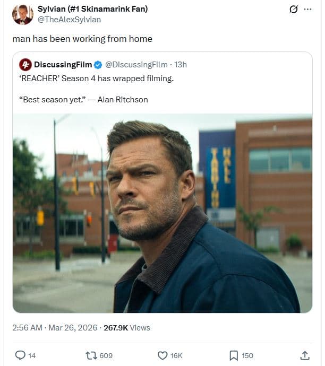Bookmark this tweet
Screen dimensions: 325x366
[x=234, y=355]
